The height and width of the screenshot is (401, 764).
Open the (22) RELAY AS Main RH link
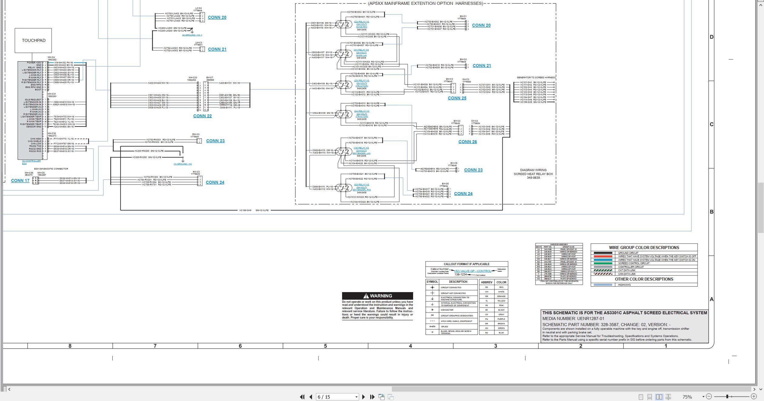(x=362, y=24)
